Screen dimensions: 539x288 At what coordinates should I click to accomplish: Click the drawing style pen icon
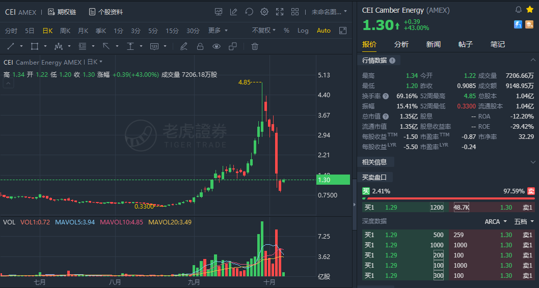pos(184,46)
